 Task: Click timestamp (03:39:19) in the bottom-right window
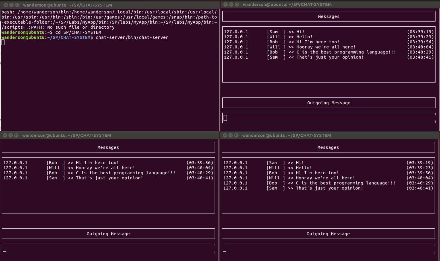tap(420, 163)
